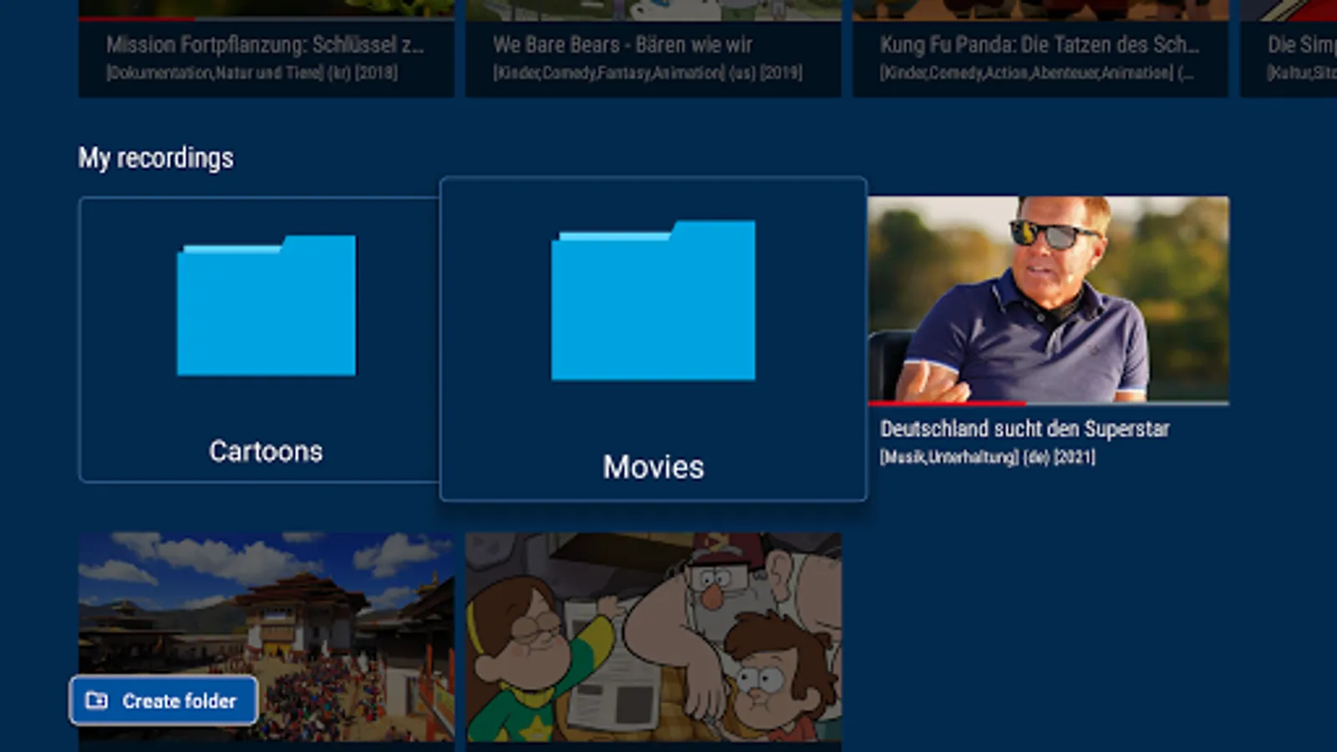Open the Cartoons folder icon
Screen dimensions: 1337x752
point(266,306)
